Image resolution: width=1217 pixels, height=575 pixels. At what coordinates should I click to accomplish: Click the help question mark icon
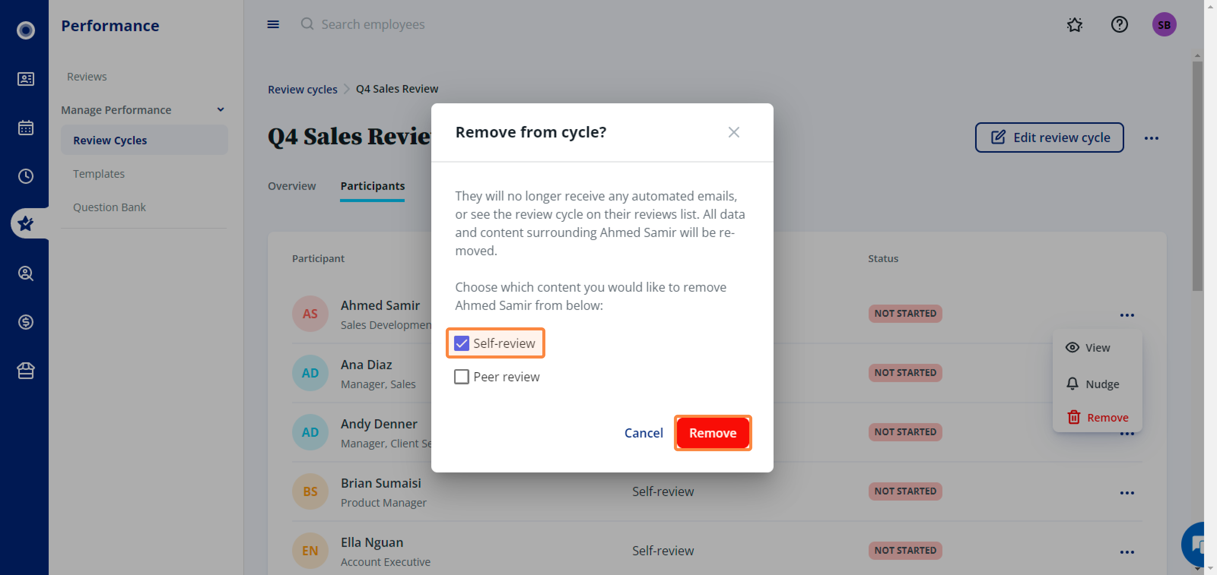(1119, 25)
